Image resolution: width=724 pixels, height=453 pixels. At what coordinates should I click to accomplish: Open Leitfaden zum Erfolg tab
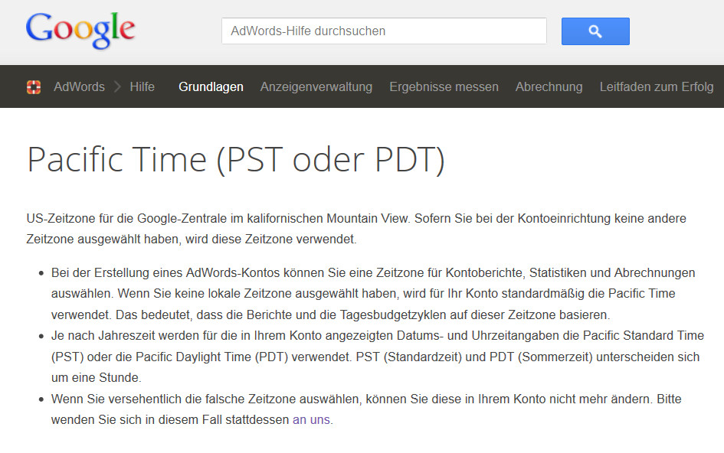pyautogui.click(x=657, y=86)
